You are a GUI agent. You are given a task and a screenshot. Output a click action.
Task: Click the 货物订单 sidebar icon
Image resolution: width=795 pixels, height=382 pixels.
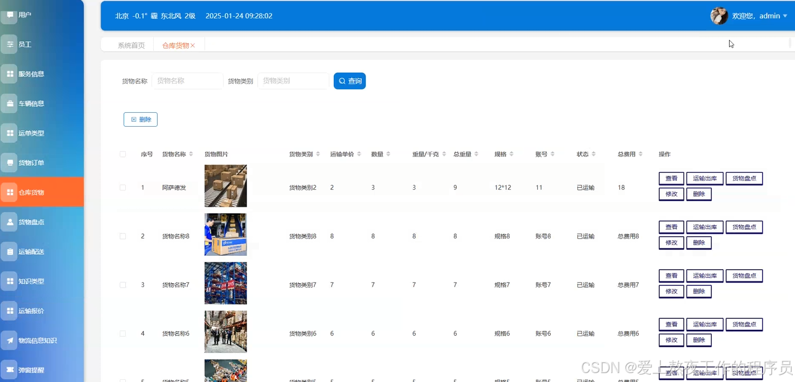10,163
